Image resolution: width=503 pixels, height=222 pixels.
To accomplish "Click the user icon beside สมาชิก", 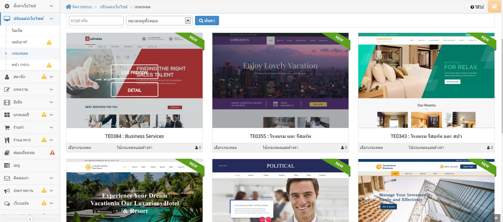I will pos(7,77).
